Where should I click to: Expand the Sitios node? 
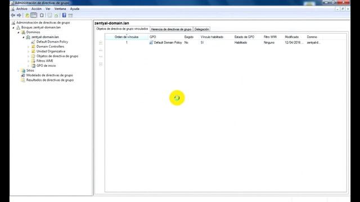(x=19, y=71)
